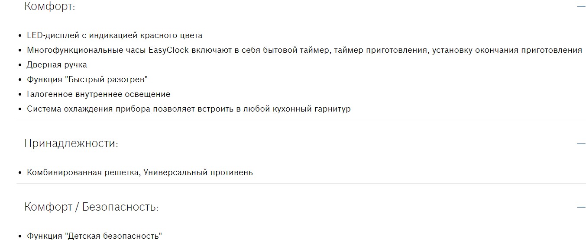Click the Комбинированная решетка text

[x=83, y=173]
